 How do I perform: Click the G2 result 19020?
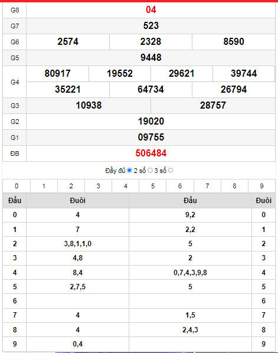151,122
